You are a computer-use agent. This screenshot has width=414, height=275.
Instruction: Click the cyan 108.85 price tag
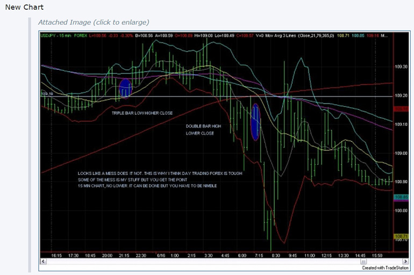click(401, 197)
